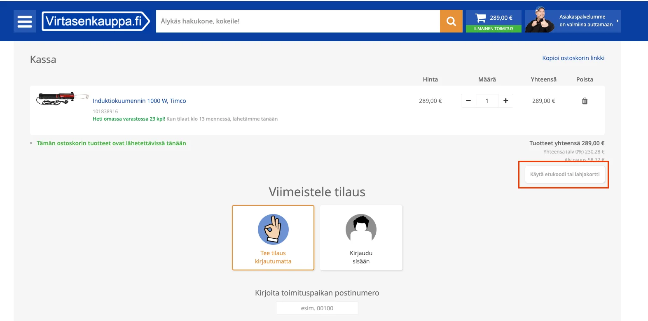Click the customer service mascot picture
Image resolution: width=648 pixels, height=321 pixels.
pyautogui.click(x=540, y=20)
